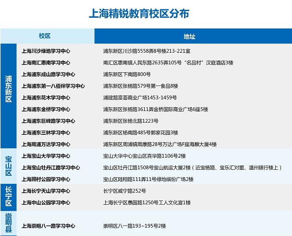
Task: Click address 崇明区八一路193~195号2楼
Action: 135,226
